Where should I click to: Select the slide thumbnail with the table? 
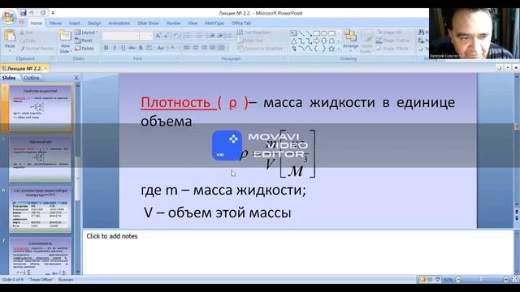click(x=40, y=209)
